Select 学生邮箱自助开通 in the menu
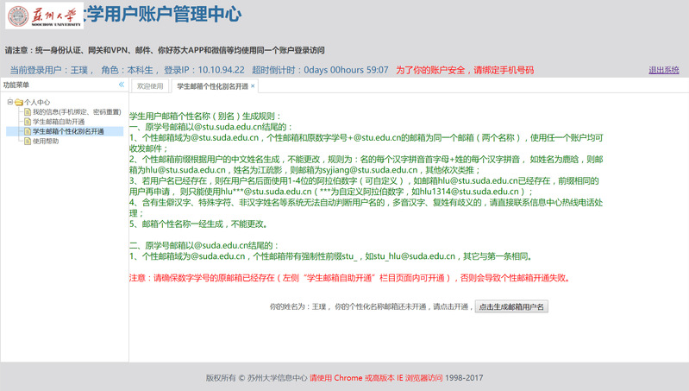The width and height of the screenshot is (689, 391). click(x=62, y=122)
